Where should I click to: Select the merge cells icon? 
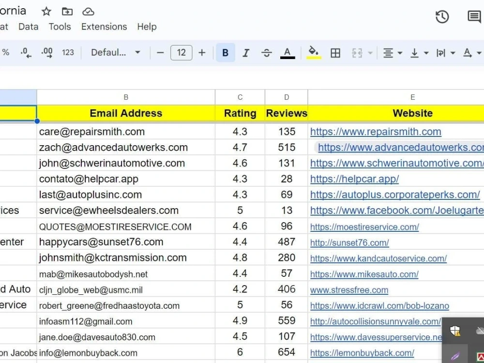(358, 52)
